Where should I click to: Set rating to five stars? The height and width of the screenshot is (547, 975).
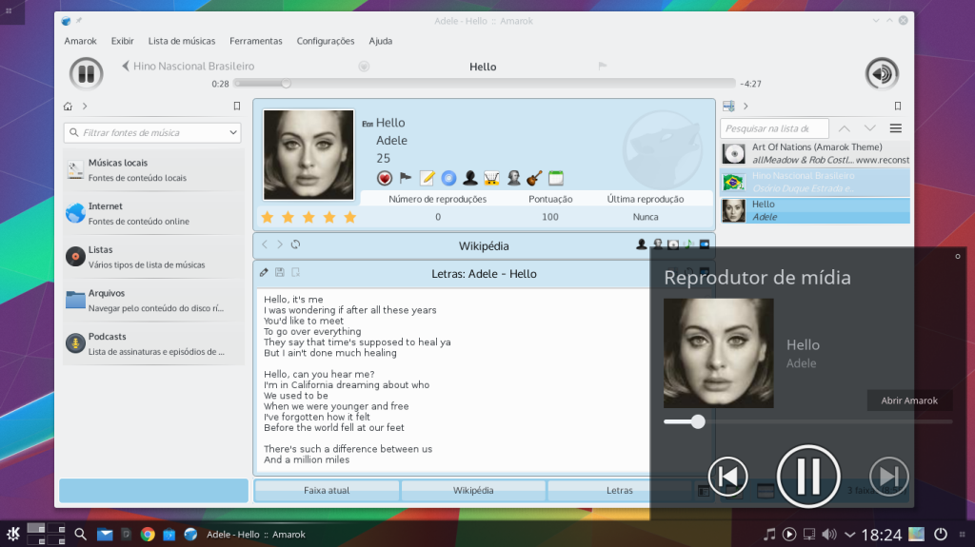(350, 217)
